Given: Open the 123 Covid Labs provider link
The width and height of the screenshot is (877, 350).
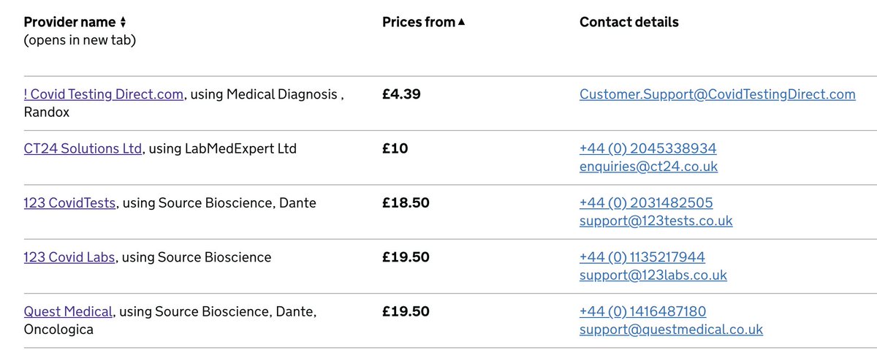Looking at the screenshot, I should 69,257.
